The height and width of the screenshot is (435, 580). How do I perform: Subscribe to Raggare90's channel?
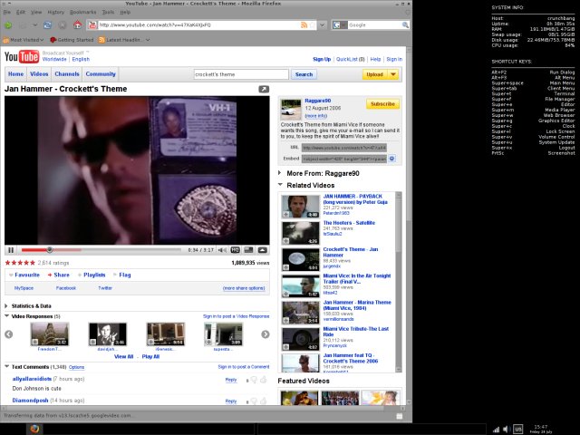[383, 104]
